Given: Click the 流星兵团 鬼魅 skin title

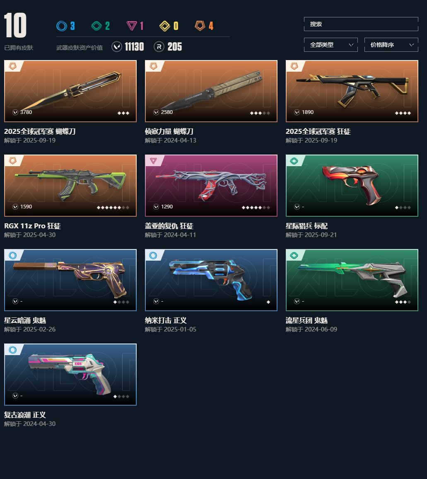Looking at the screenshot, I should pos(306,320).
